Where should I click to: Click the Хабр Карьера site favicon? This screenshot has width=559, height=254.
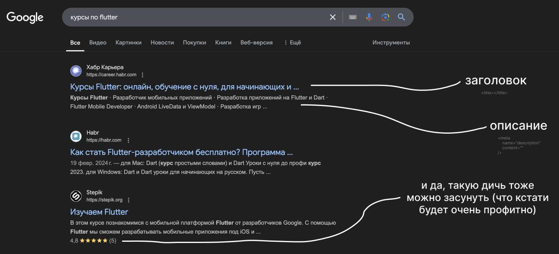click(x=76, y=71)
